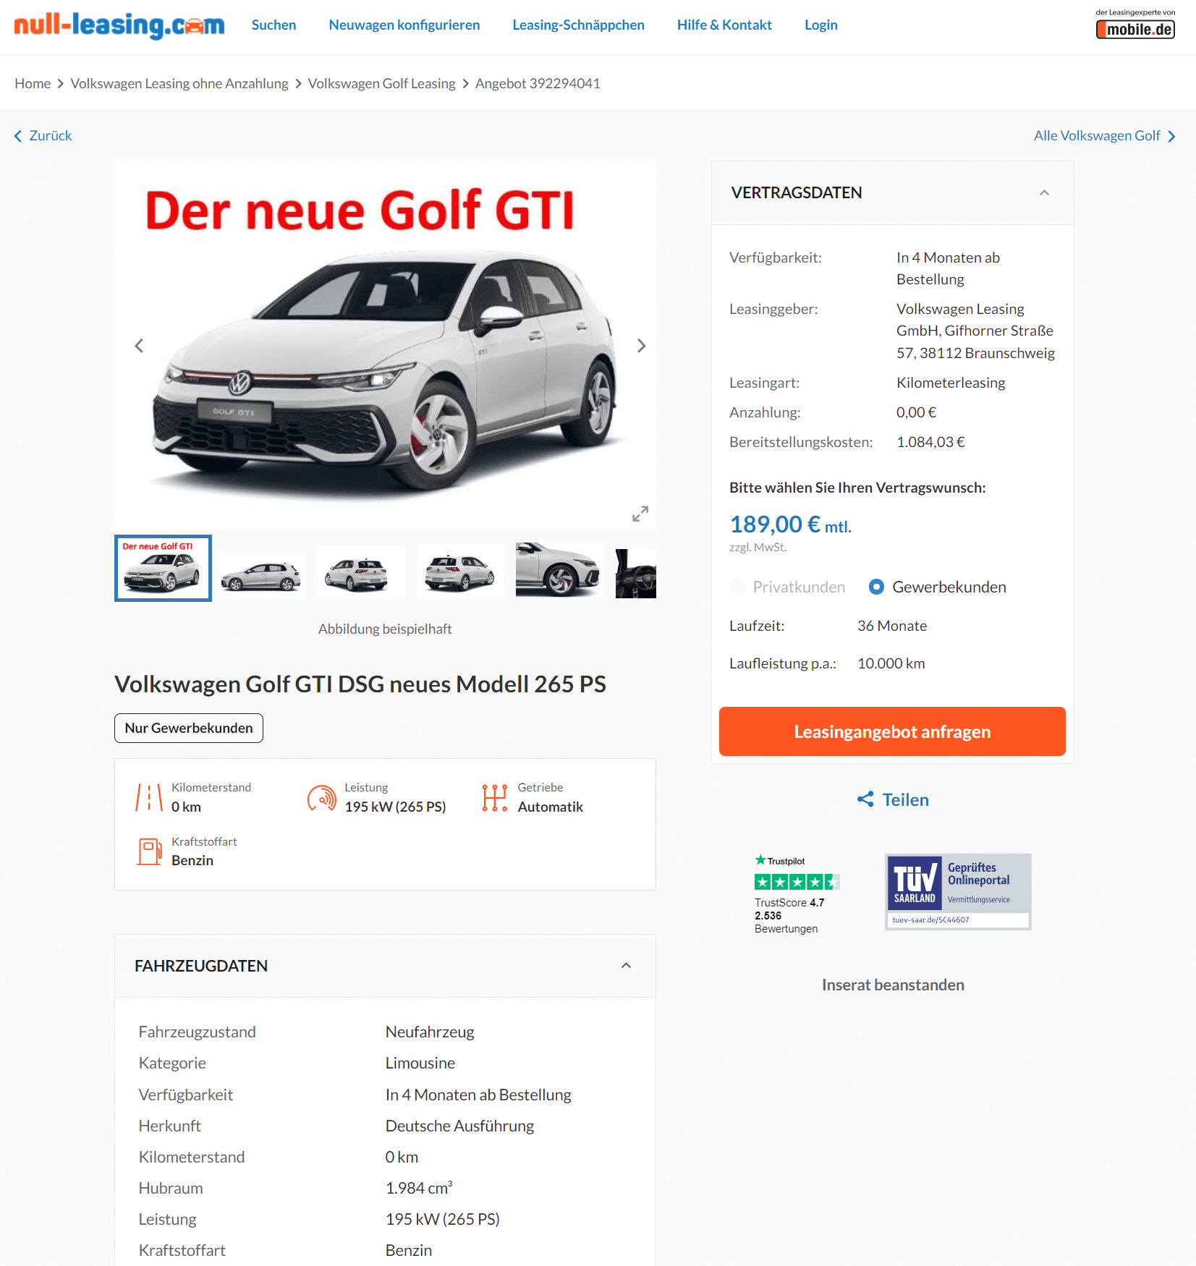Open the mobile.de logo link

tap(1135, 24)
